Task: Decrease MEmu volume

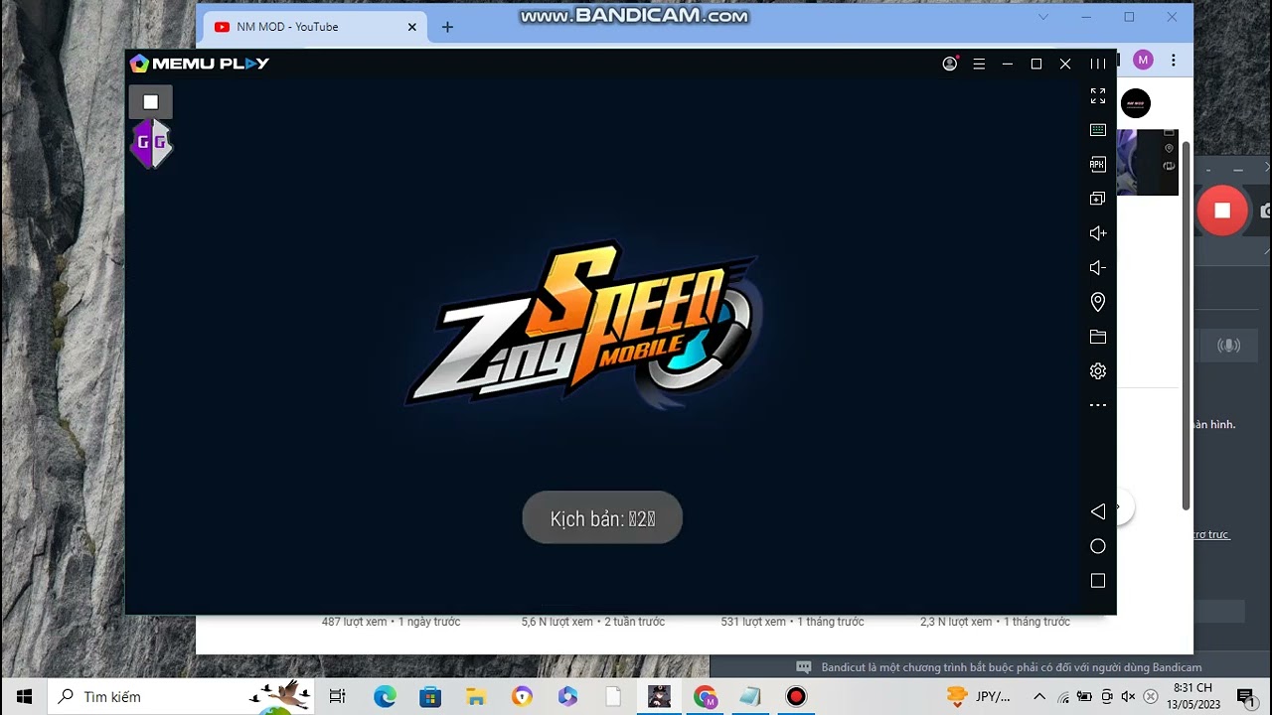Action: [x=1098, y=268]
